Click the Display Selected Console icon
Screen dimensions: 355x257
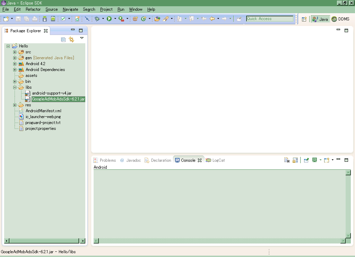(314, 160)
